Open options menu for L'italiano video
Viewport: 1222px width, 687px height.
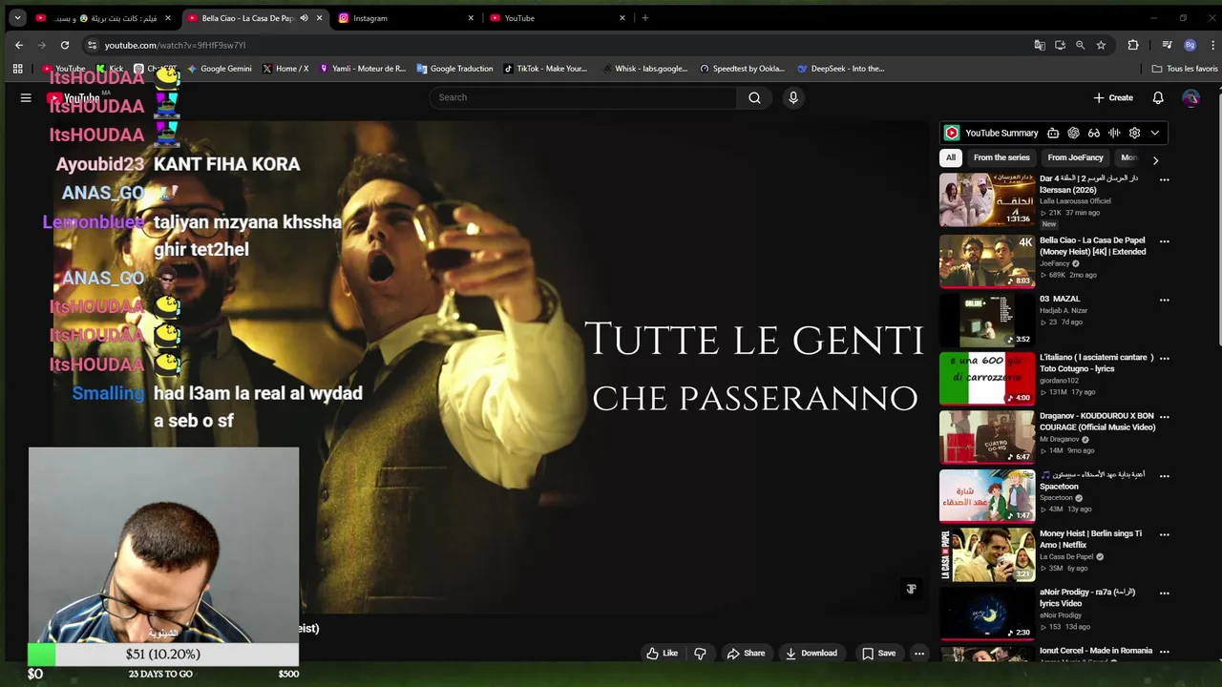[x=1164, y=358]
